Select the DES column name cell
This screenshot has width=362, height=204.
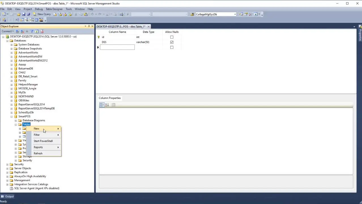(x=117, y=42)
